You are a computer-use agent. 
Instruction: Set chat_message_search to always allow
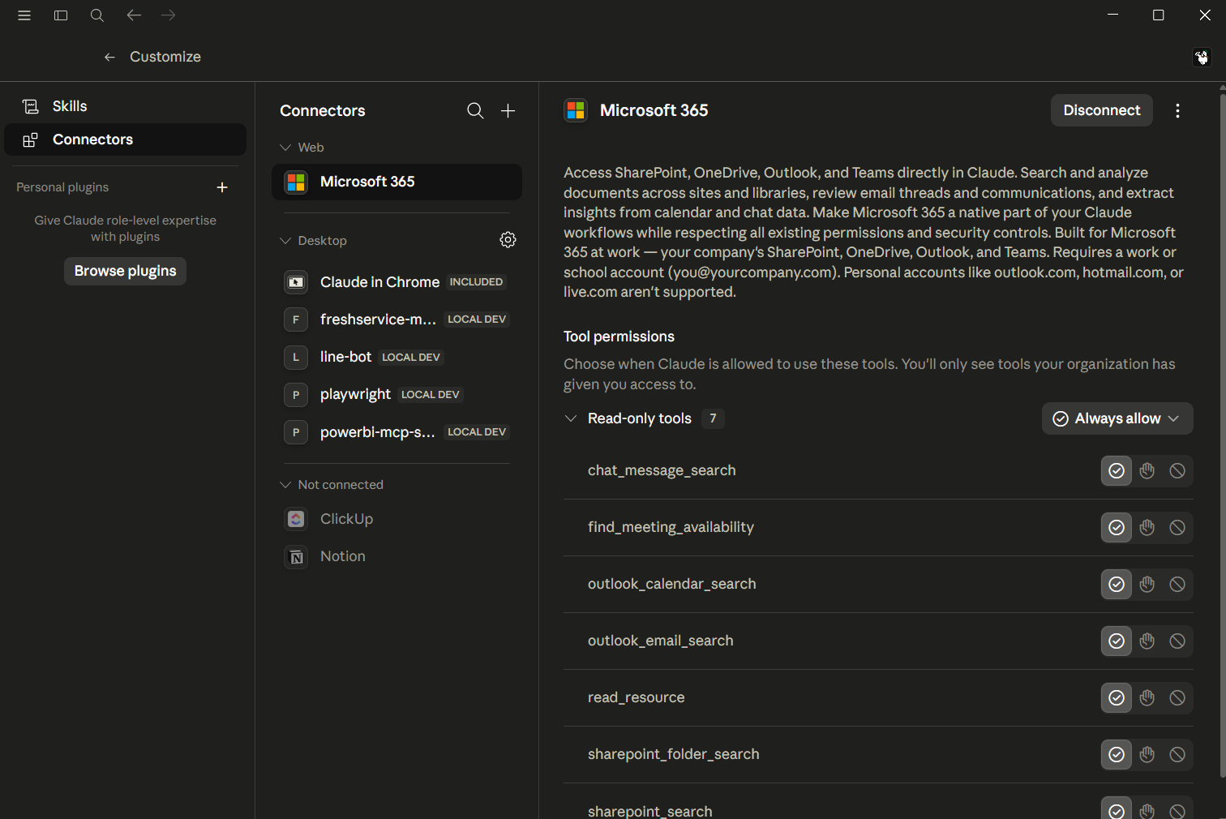pos(1117,471)
